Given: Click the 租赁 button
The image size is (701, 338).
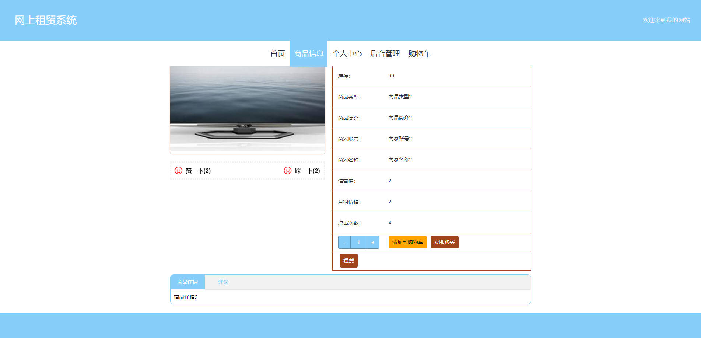Looking at the screenshot, I should coord(348,261).
